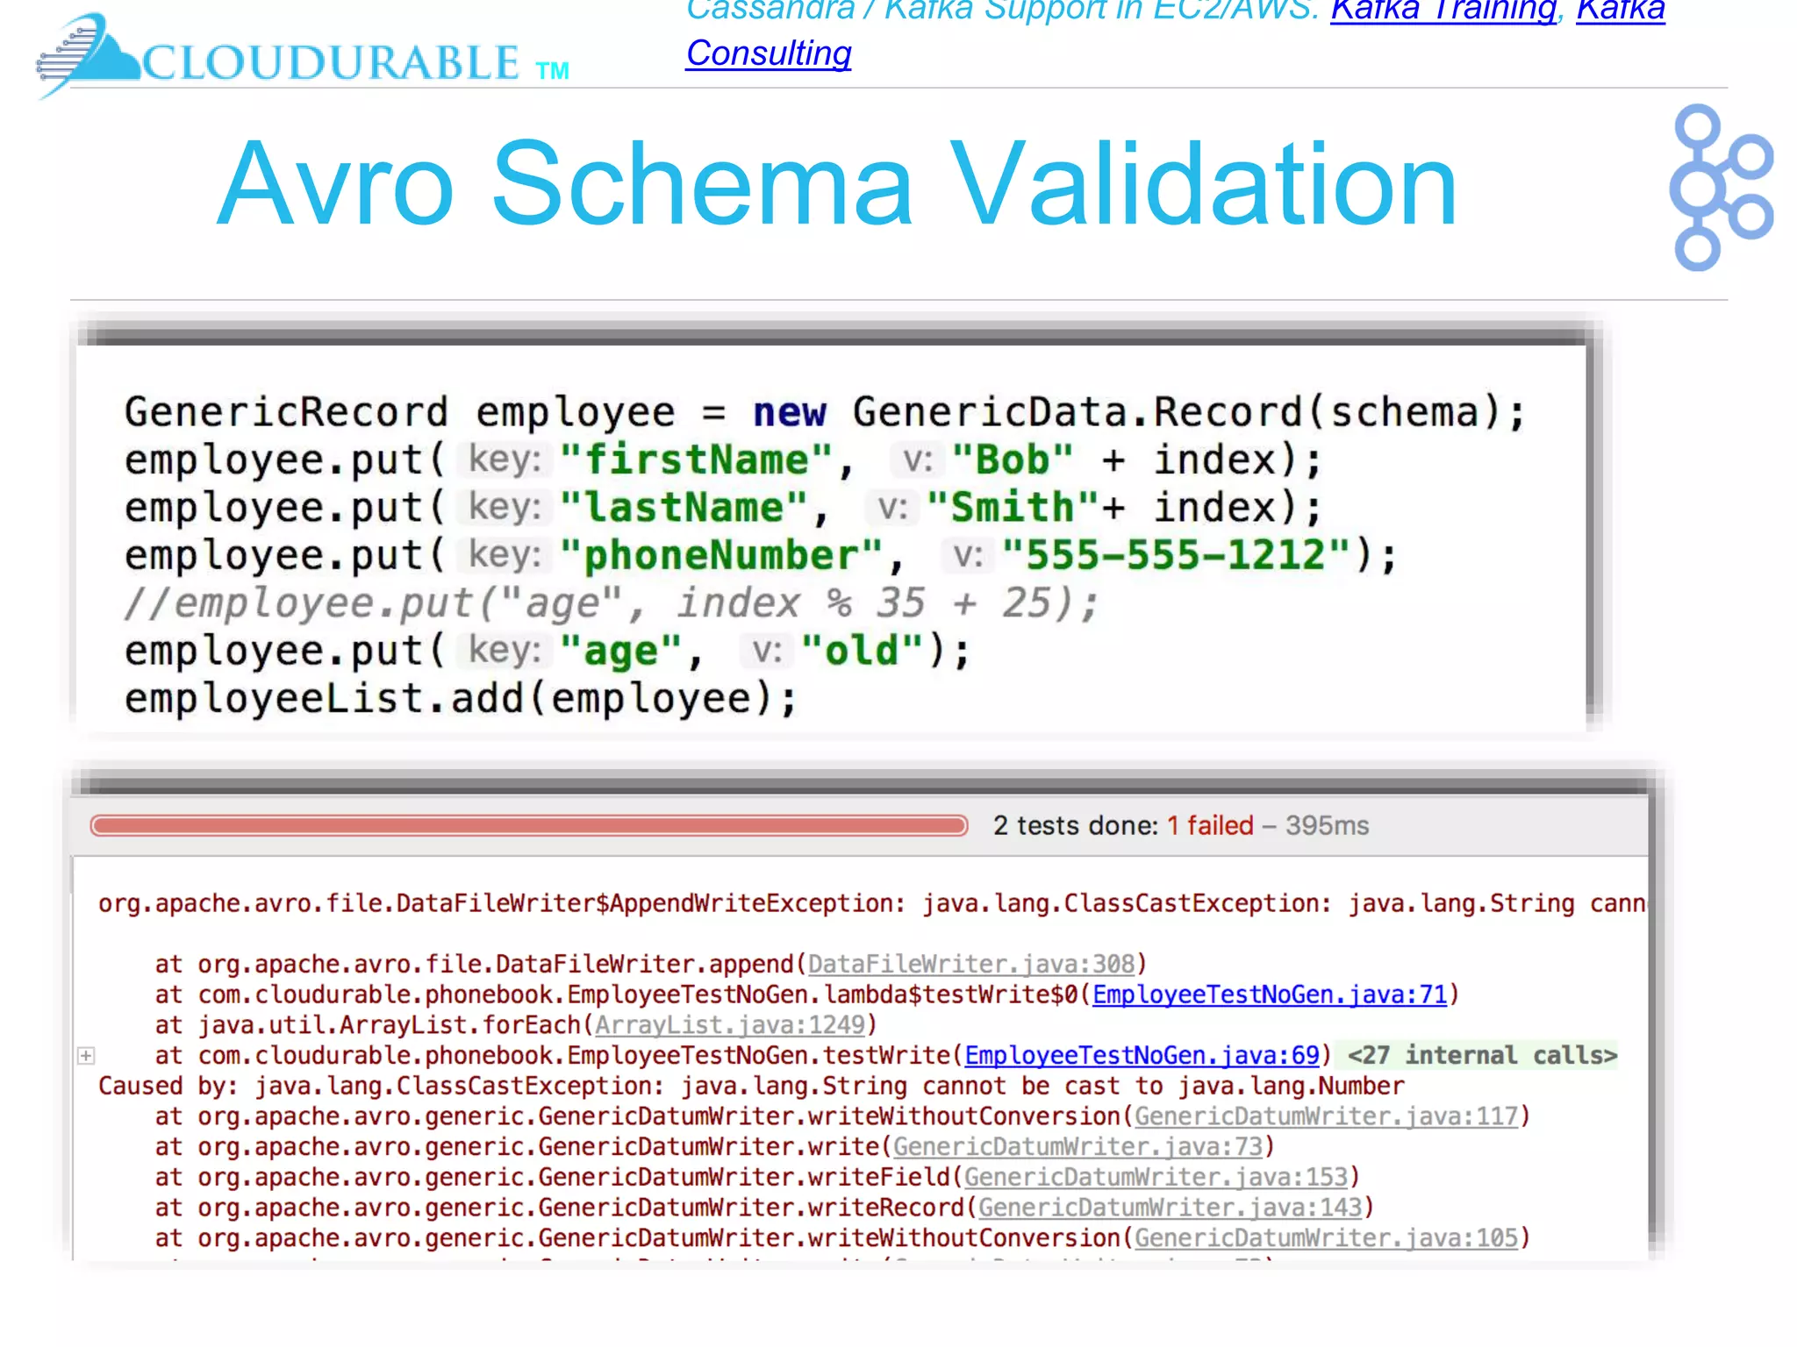Open GenericDatumWriter.java:73 link
The height and width of the screenshot is (1347, 1797).
tap(1077, 1147)
